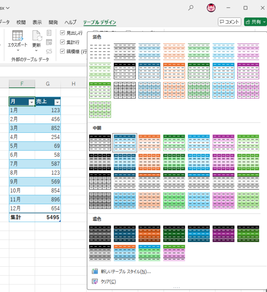Click the new table style icon
Screen dimensions: 267x292
point(95,272)
